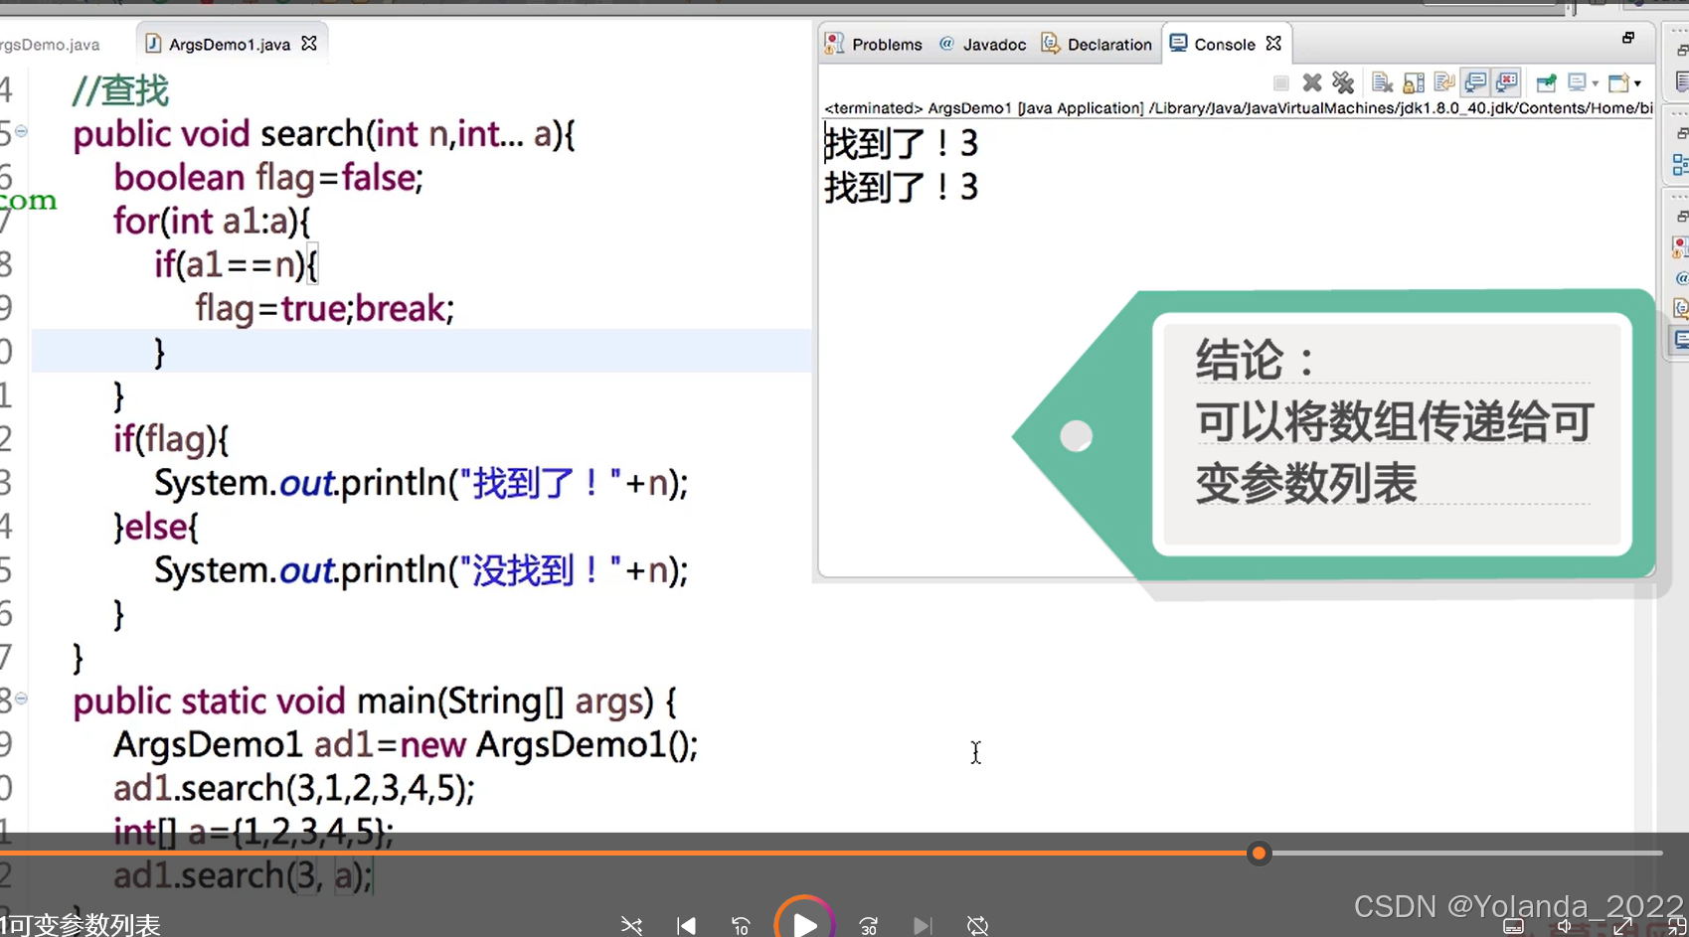Toggle shuffle playback
The height and width of the screenshot is (937, 1689).
pyautogui.click(x=631, y=926)
